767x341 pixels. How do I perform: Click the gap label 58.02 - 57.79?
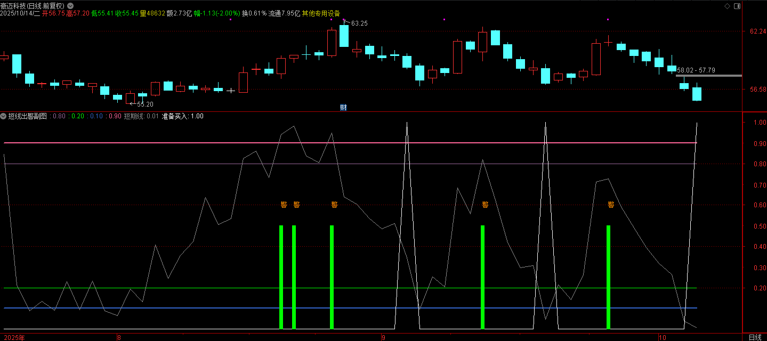(696, 70)
